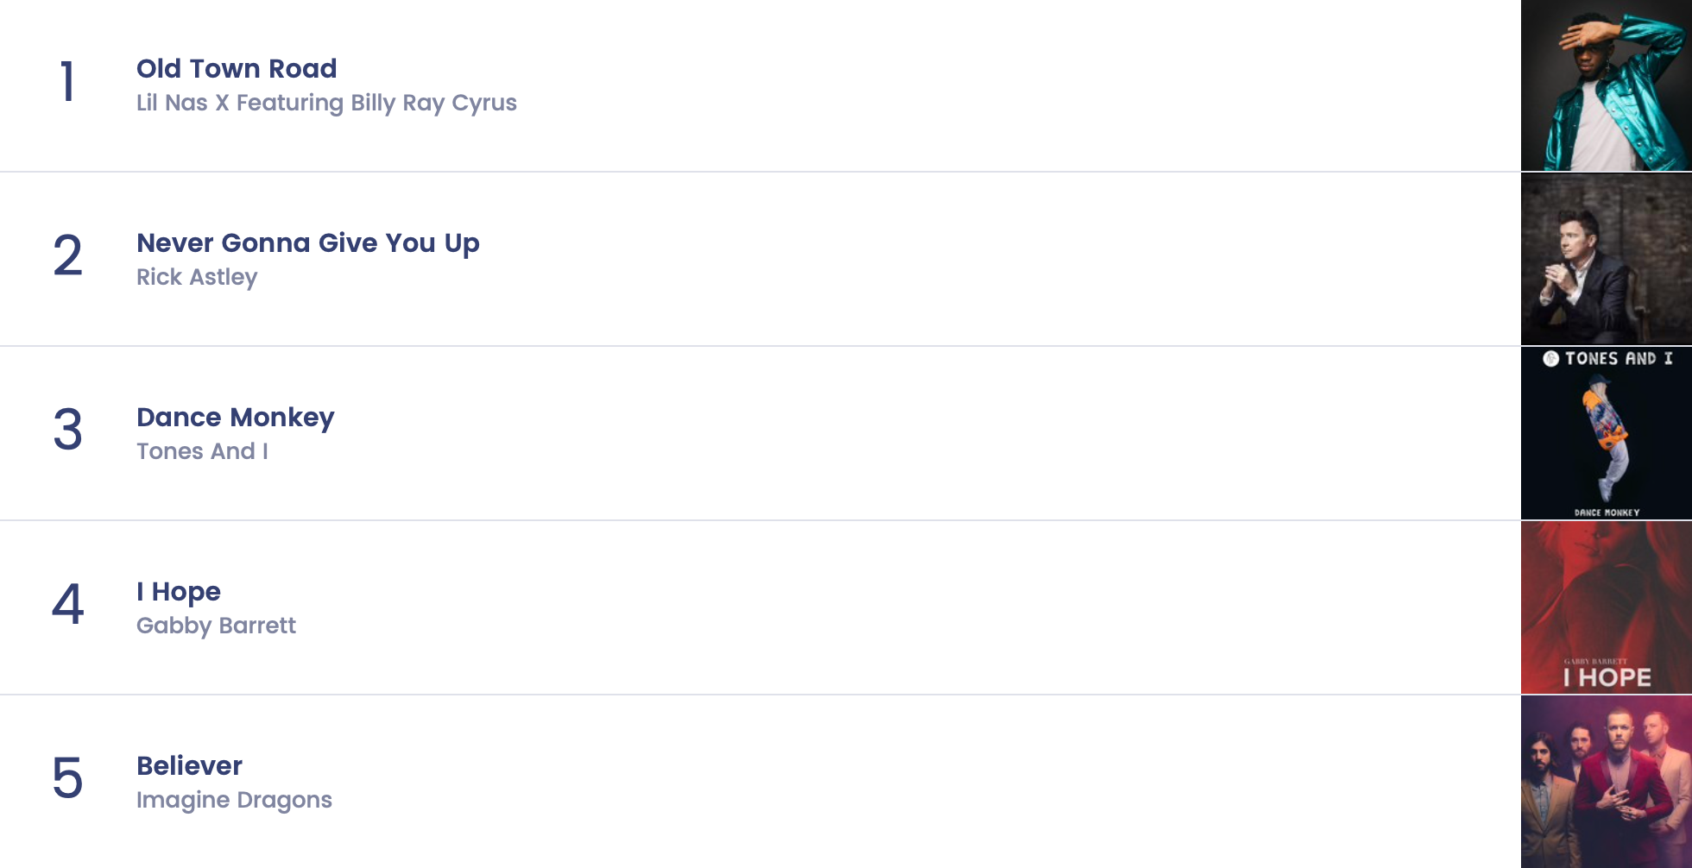Viewport: 1692px width, 868px height.
Task: Open the Rick Astley photo thumbnail
Action: [x=1606, y=259]
